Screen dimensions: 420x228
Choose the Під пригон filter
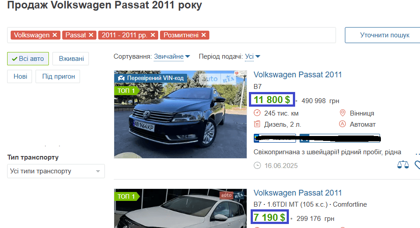[58, 76]
